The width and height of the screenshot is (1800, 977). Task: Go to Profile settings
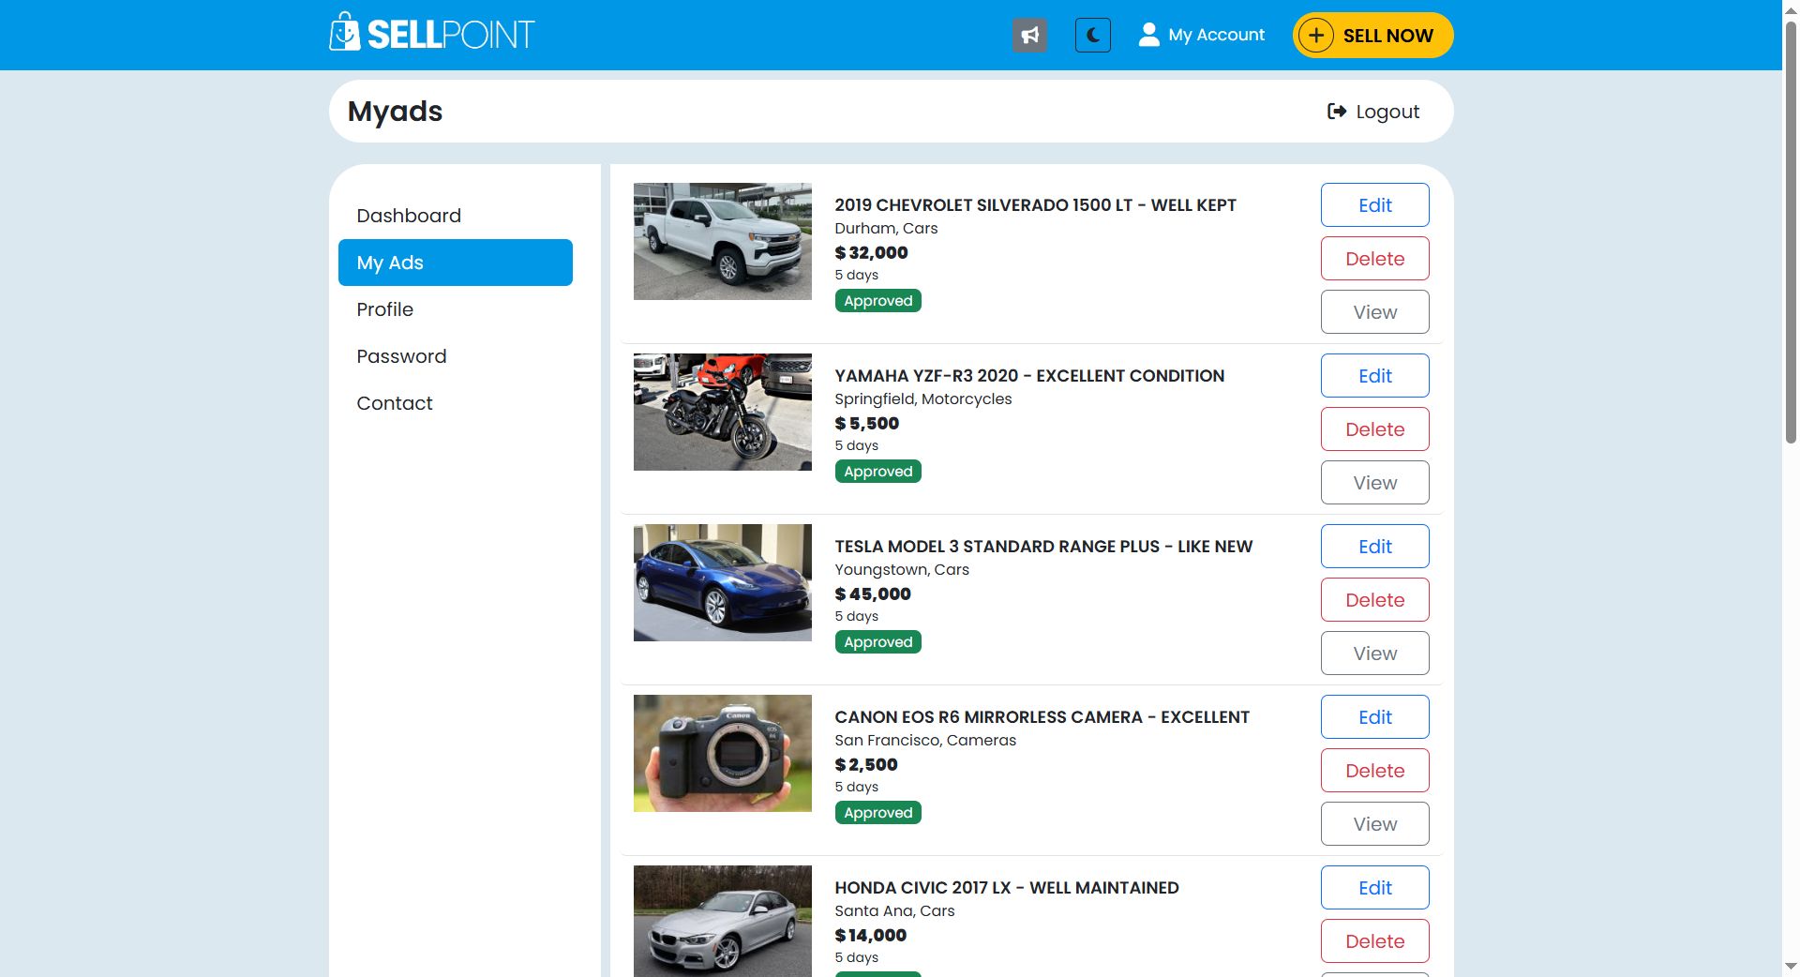(x=384, y=309)
